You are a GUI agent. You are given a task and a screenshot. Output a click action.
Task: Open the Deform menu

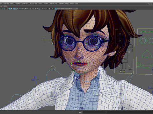pos(52,3)
